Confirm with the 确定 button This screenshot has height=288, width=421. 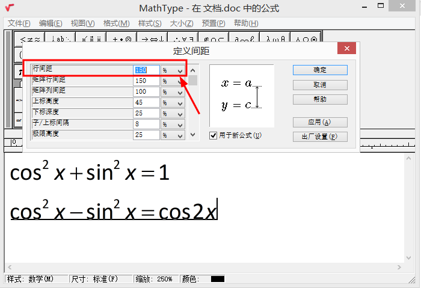[x=320, y=70]
